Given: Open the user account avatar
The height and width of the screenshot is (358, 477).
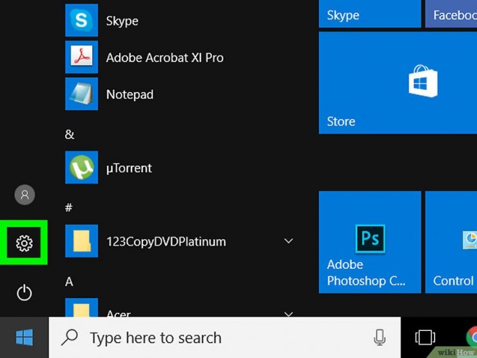Looking at the screenshot, I should pyautogui.click(x=24, y=195).
